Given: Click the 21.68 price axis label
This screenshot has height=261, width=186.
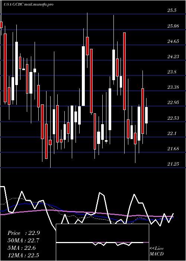Looking at the screenshot, I should pos(173,149).
